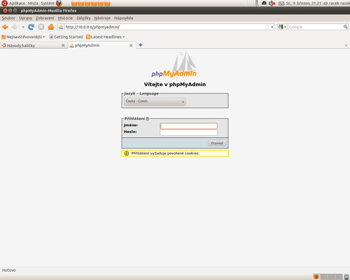Open the Getting Started bookmark
This screenshot has width=350, height=280.
[66, 37]
